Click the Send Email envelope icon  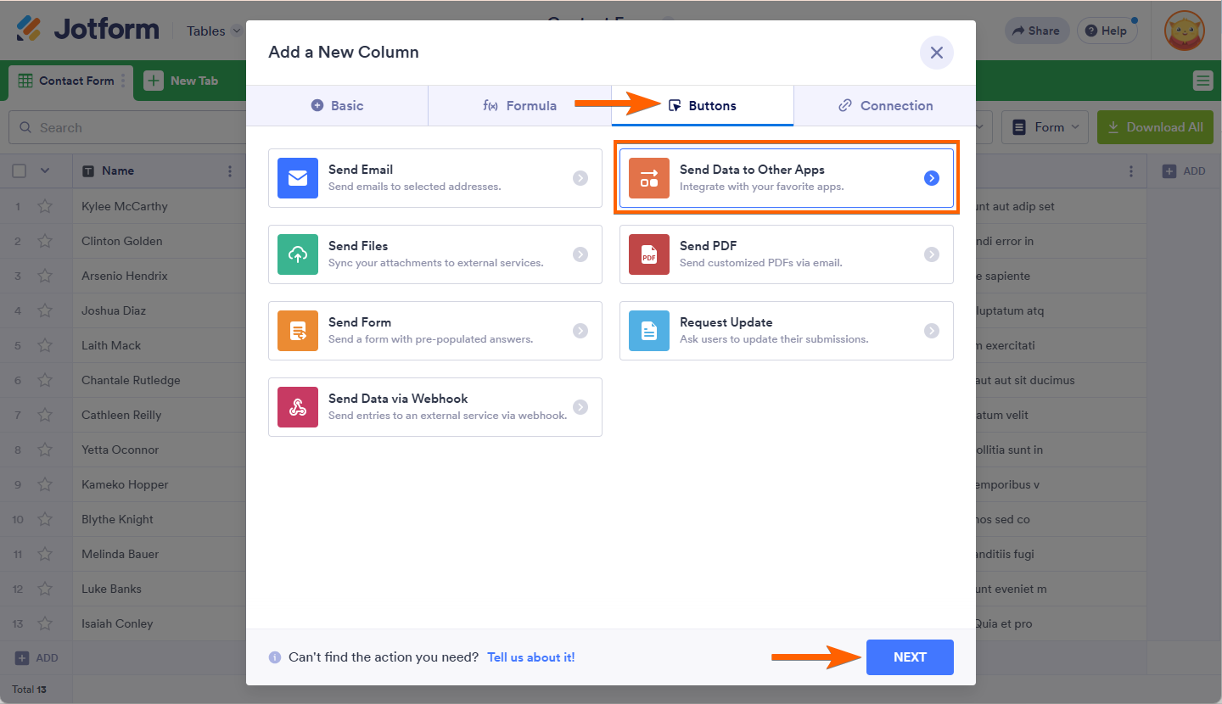point(298,178)
